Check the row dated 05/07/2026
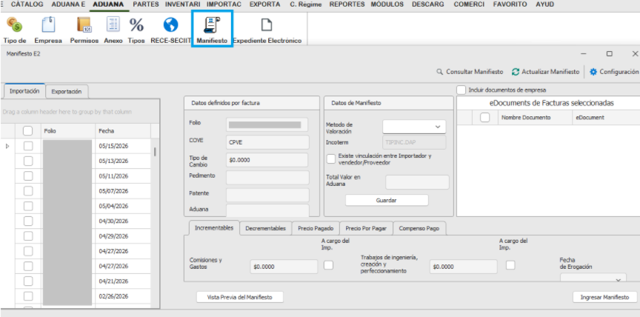 (27, 191)
